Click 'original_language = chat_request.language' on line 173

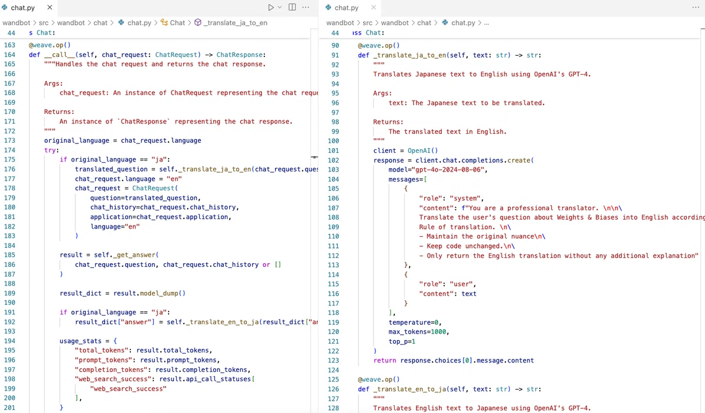(123, 140)
